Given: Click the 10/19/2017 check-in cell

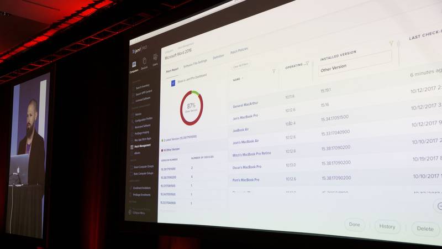Looking at the screenshot, I should click(x=427, y=159).
